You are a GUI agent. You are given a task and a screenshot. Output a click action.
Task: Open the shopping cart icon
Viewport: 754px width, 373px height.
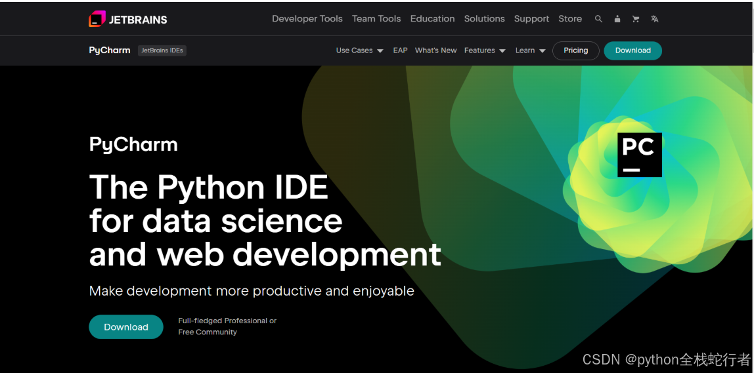click(x=636, y=19)
